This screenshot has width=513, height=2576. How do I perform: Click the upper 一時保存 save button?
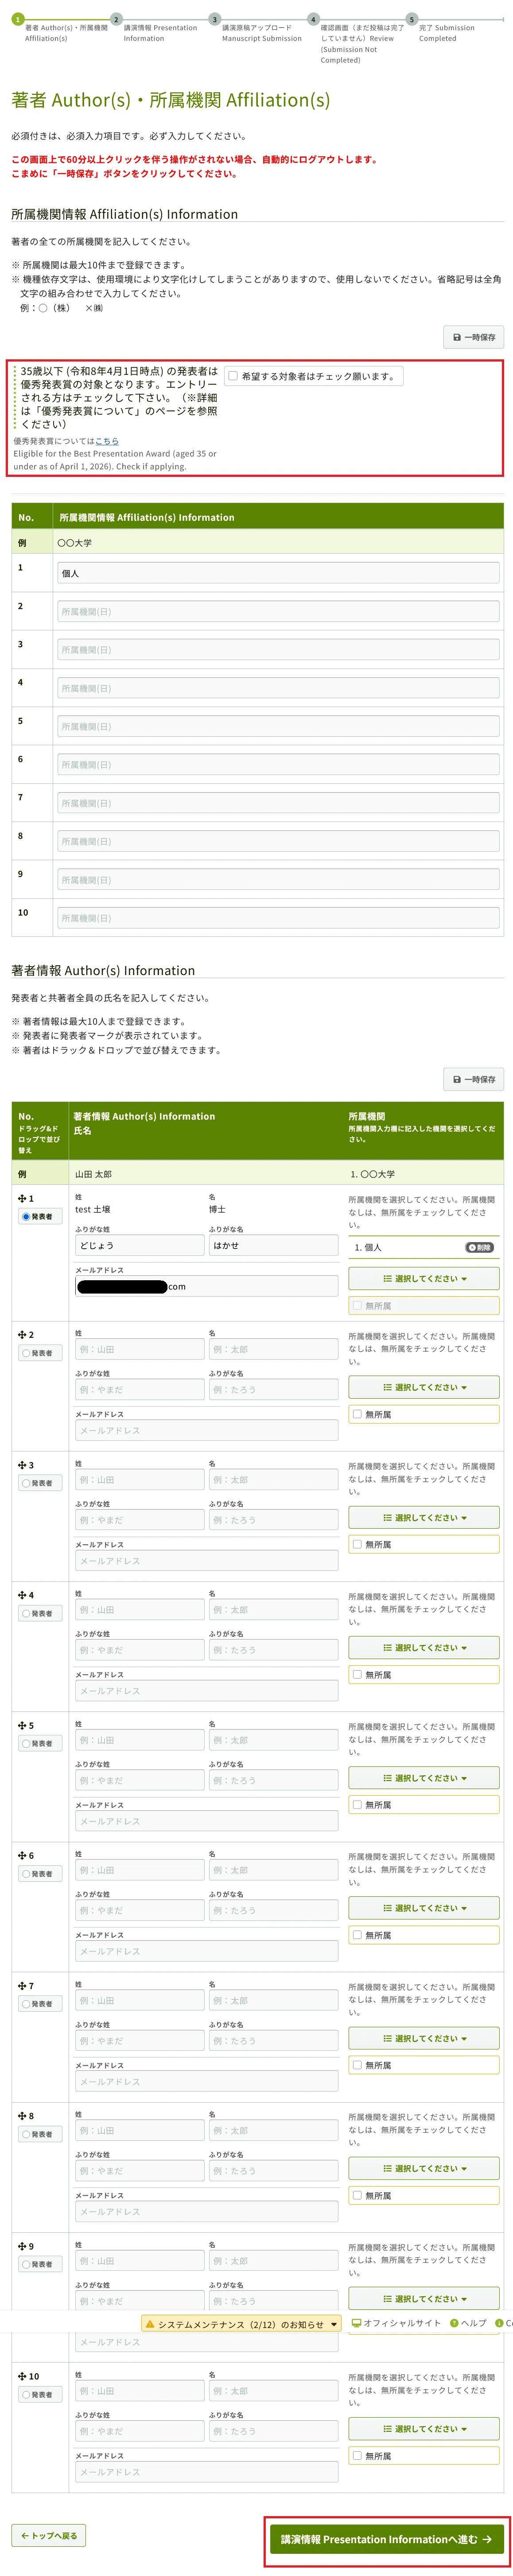473,337
